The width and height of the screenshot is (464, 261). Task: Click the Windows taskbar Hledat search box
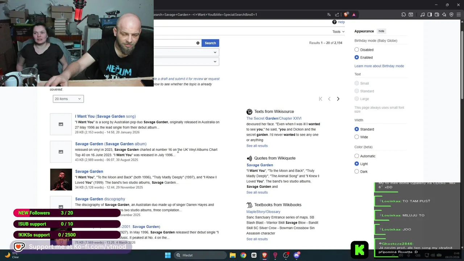click(200, 255)
